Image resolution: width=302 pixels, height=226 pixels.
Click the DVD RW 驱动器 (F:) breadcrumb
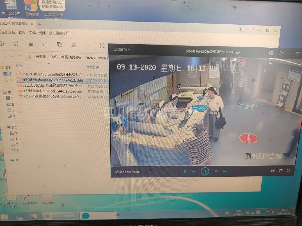click(x=65, y=57)
